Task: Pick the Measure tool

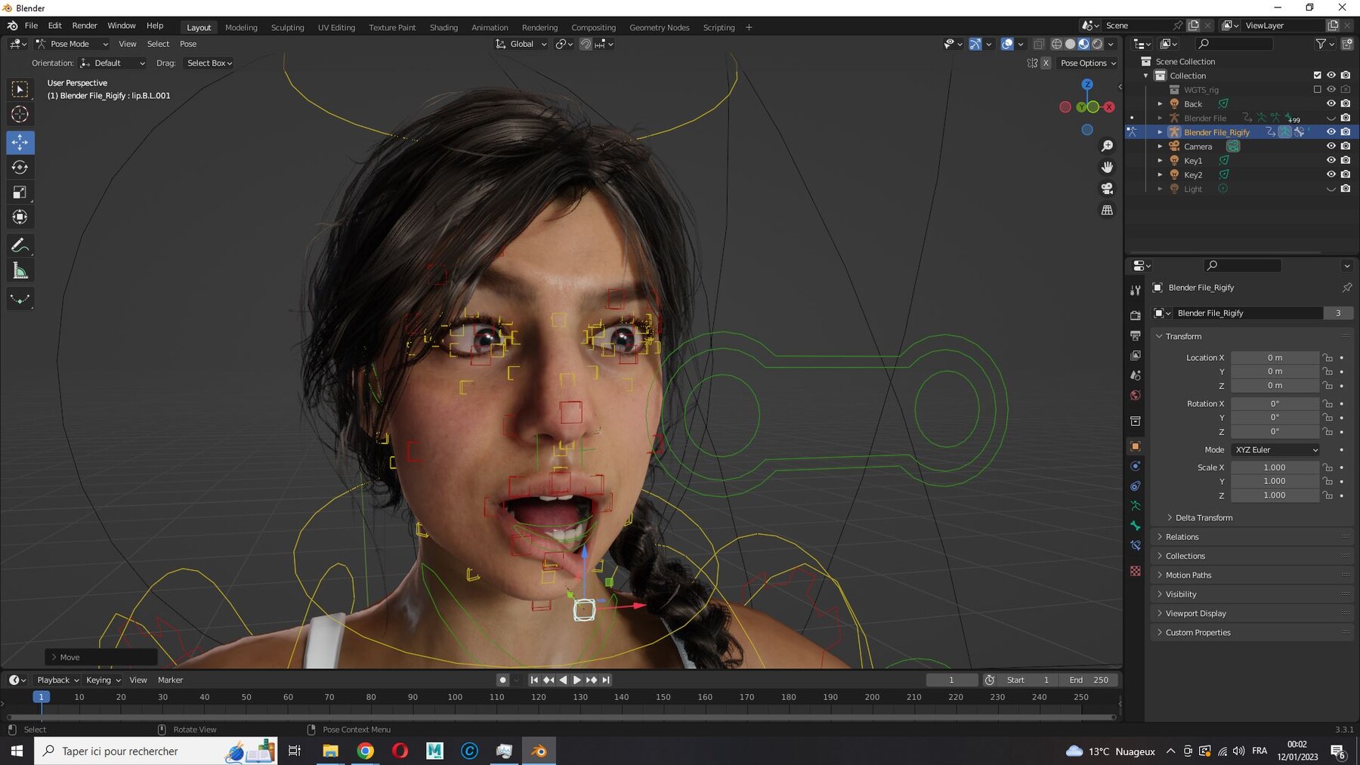Action: tap(20, 271)
